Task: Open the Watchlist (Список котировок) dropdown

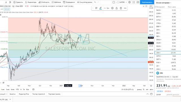Action: 163,3
